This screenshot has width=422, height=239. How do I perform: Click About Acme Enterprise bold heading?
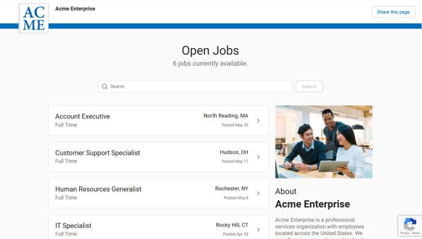pos(313,204)
